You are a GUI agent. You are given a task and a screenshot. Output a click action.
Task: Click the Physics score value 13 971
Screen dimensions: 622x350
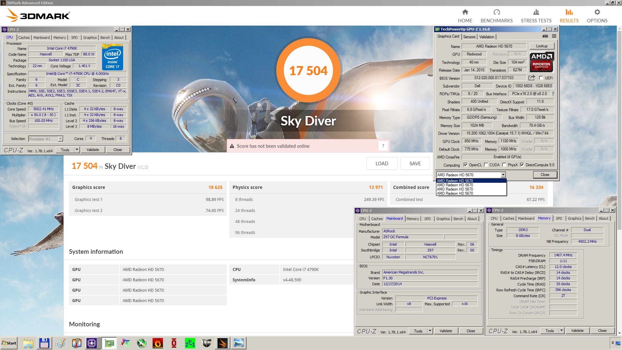pyautogui.click(x=376, y=187)
